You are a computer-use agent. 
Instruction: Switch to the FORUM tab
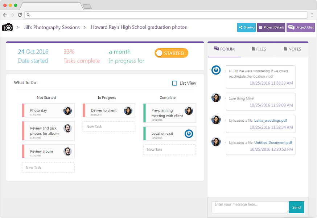224,49
